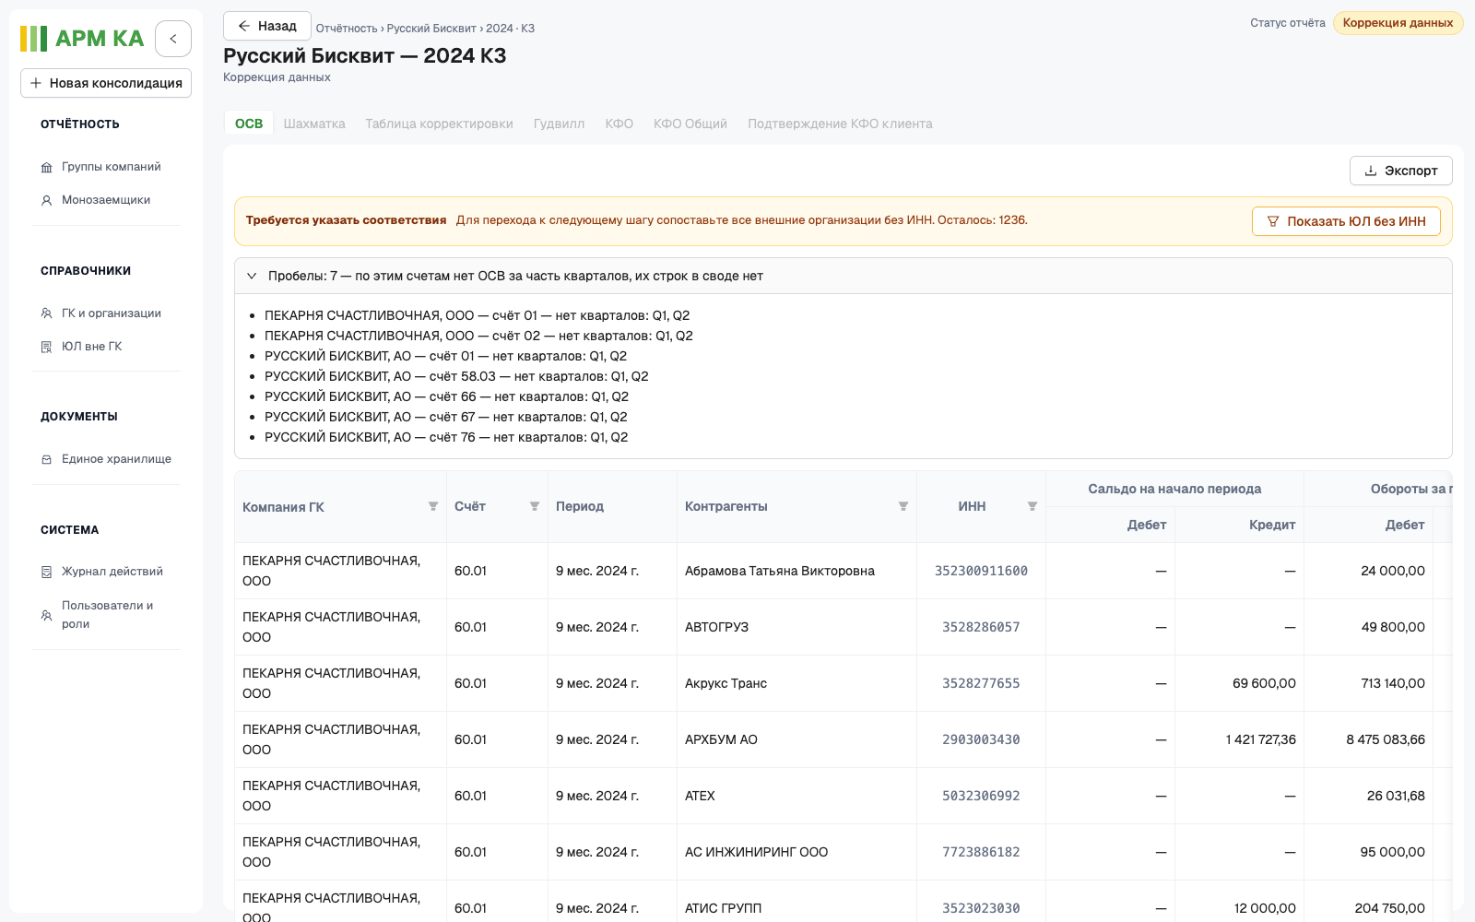
Task: Open Пользователи и роли settings
Action: (x=106, y=615)
